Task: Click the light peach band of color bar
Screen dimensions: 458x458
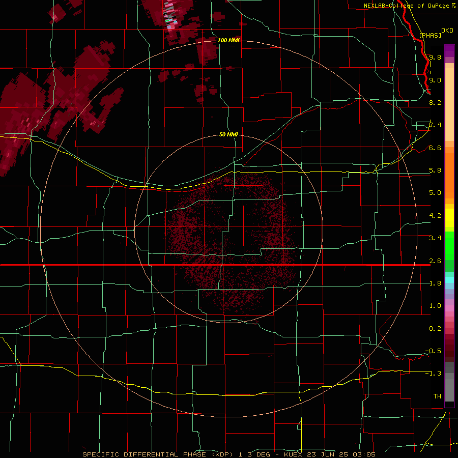Action: click(x=449, y=105)
